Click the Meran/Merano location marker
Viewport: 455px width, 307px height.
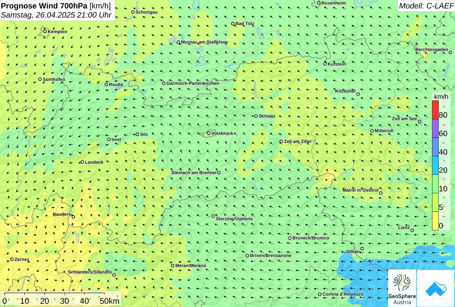tap(173, 265)
